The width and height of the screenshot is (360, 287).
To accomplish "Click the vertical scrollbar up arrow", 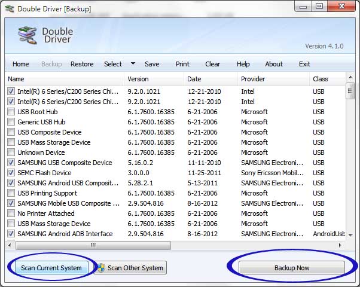I will click(x=350, y=77).
